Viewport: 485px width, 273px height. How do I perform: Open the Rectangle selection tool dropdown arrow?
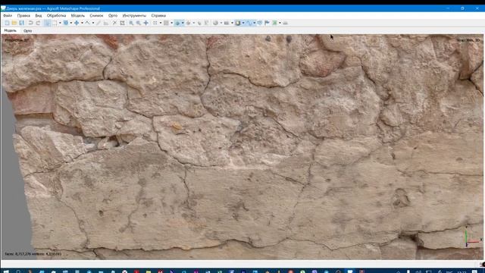pyautogui.click(x=60, y=23)
